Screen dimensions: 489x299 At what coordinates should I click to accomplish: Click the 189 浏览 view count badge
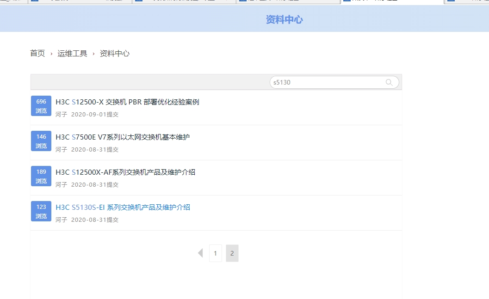(41, 176)
